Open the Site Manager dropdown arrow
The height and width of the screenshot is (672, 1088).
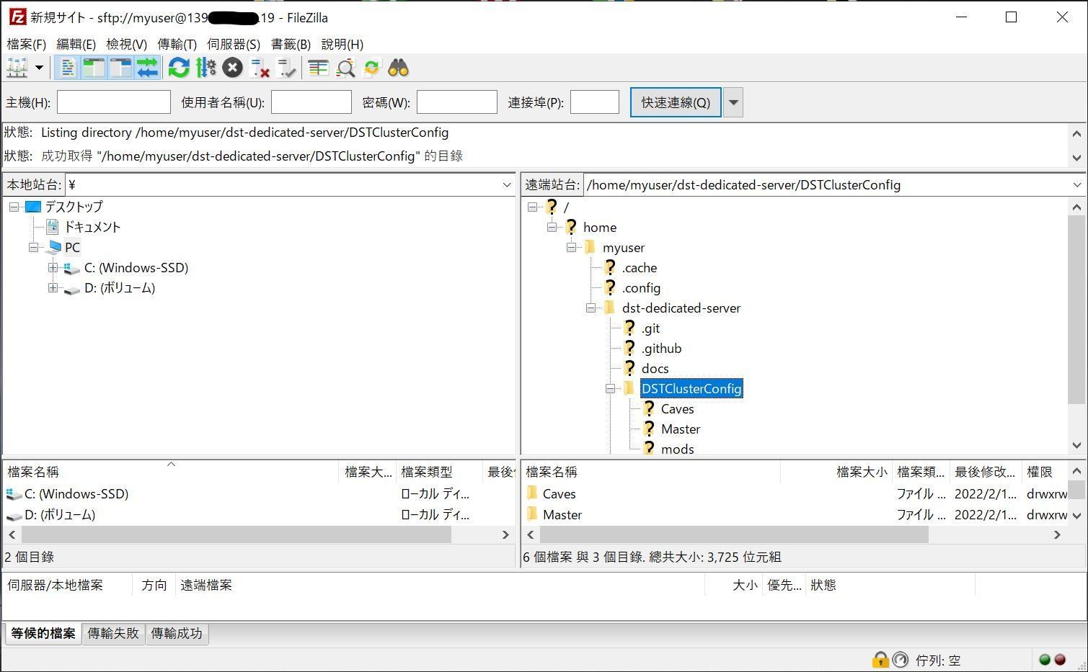(x=39, y=68)
